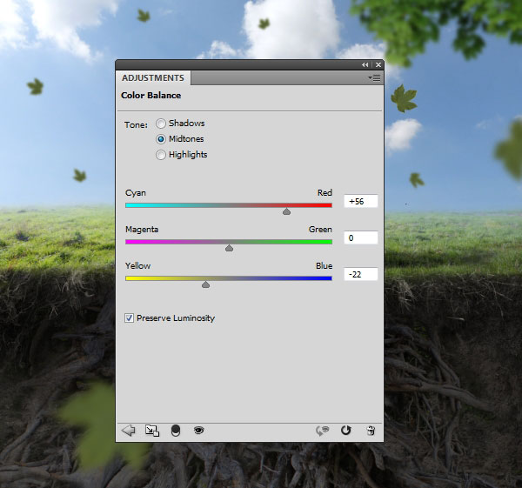The width and height of the screenshot is (522, 488).
Task: Click the Yellow/Blue value field -22
Action: [x=361, y=274]
